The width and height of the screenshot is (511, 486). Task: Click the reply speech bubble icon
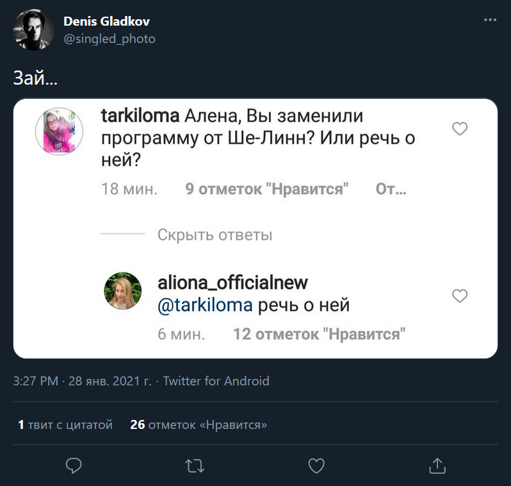pyautogui.click(x=74, y=465)
